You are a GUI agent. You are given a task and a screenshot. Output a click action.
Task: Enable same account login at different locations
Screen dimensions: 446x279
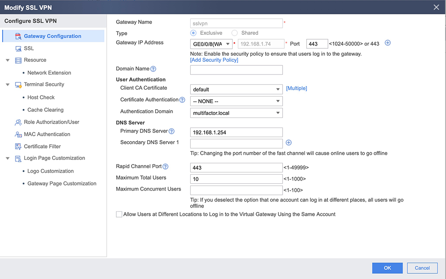[119, 215]
